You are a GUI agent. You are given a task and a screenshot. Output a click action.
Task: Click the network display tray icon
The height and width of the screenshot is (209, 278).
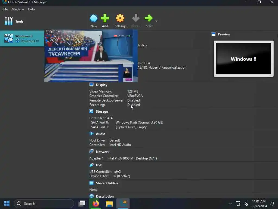tap(238, 204)
